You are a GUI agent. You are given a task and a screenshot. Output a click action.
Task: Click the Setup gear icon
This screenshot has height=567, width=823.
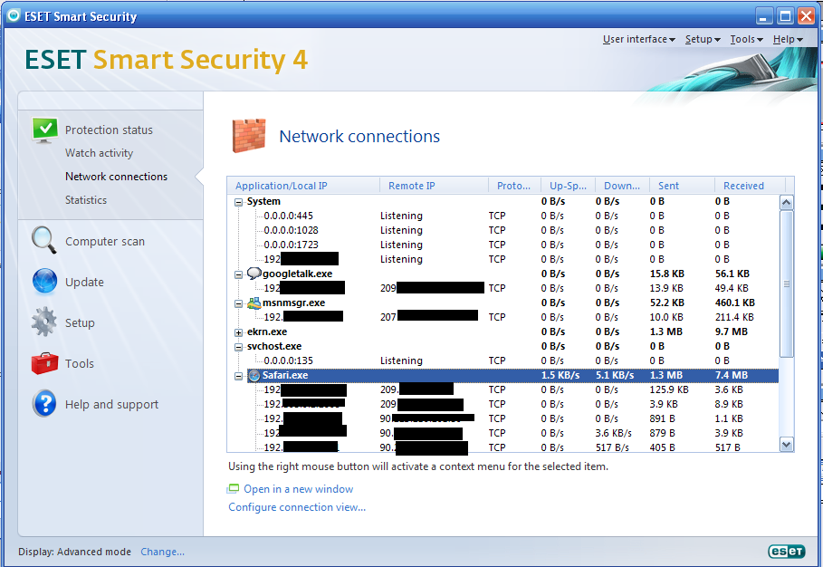point(44,322)
